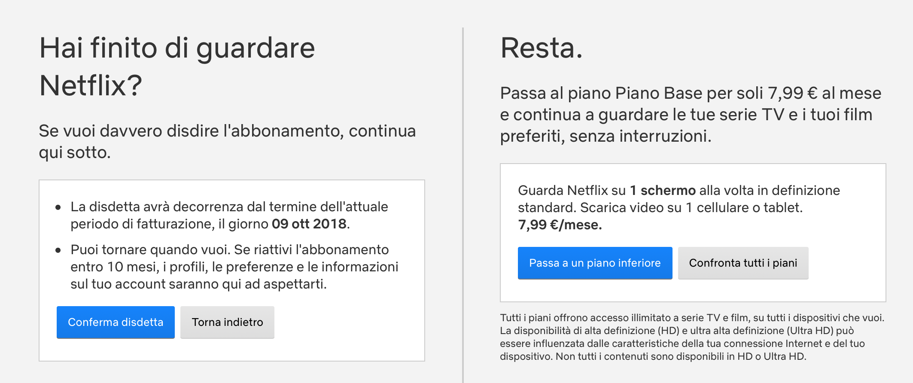Open Confronta tutti i piani
The image size is (913, 383).
click(743, 263)
